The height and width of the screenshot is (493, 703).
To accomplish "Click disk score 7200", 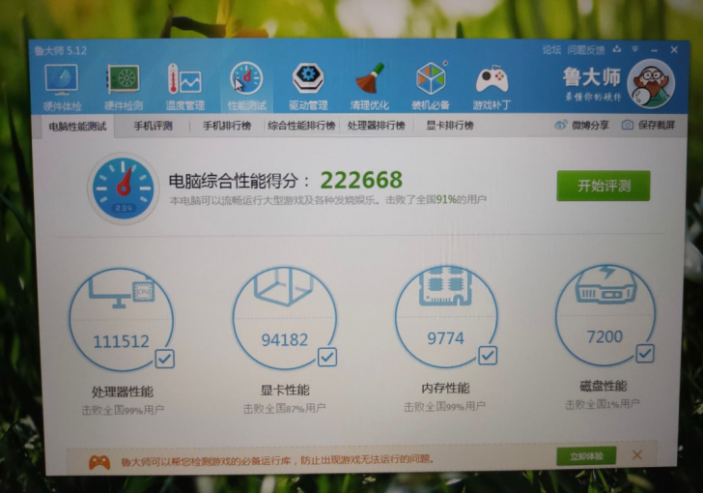I will (605, 336).
